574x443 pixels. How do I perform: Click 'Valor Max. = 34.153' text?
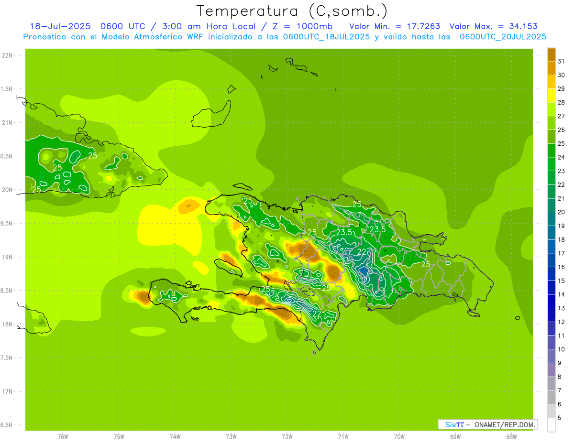[x=494, y=26]
